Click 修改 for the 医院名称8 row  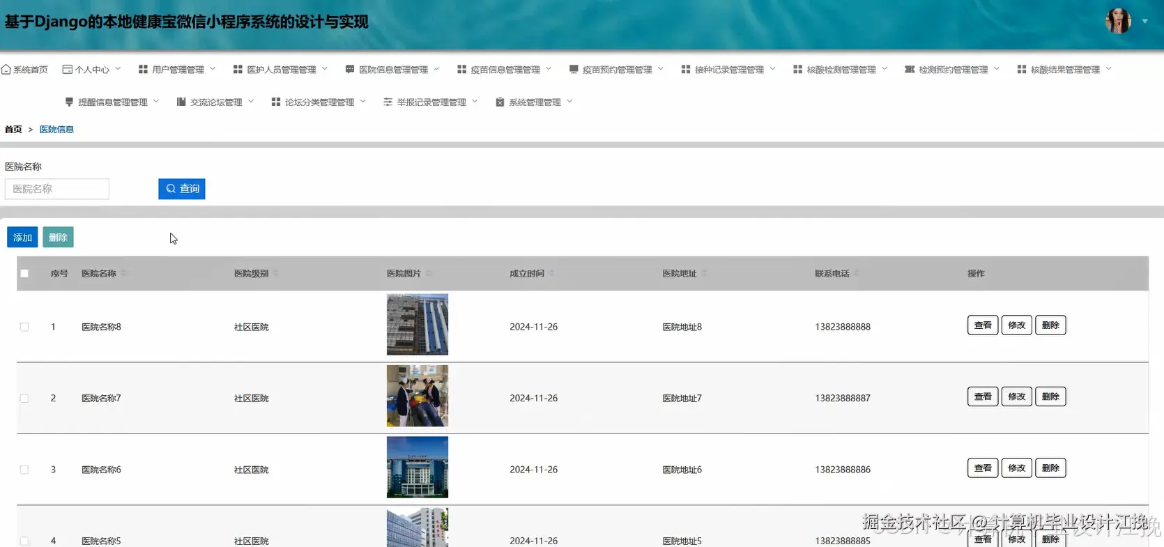(1017, 325)
